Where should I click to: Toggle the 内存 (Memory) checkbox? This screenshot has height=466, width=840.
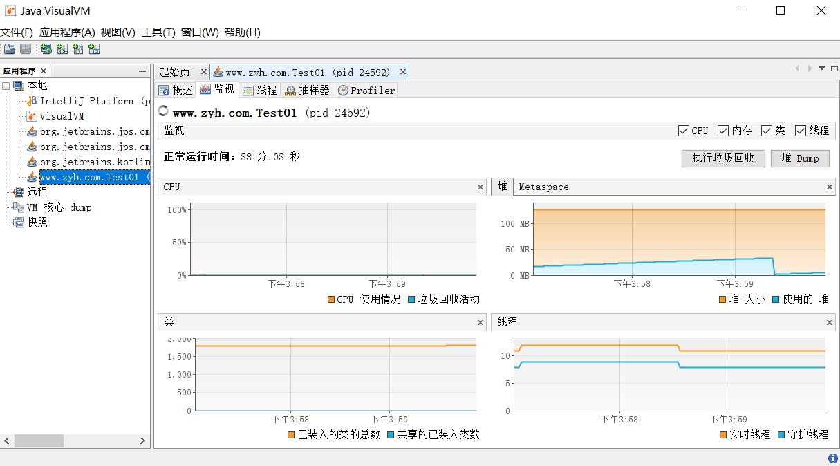pyautogui.click(x=723, y=131)
